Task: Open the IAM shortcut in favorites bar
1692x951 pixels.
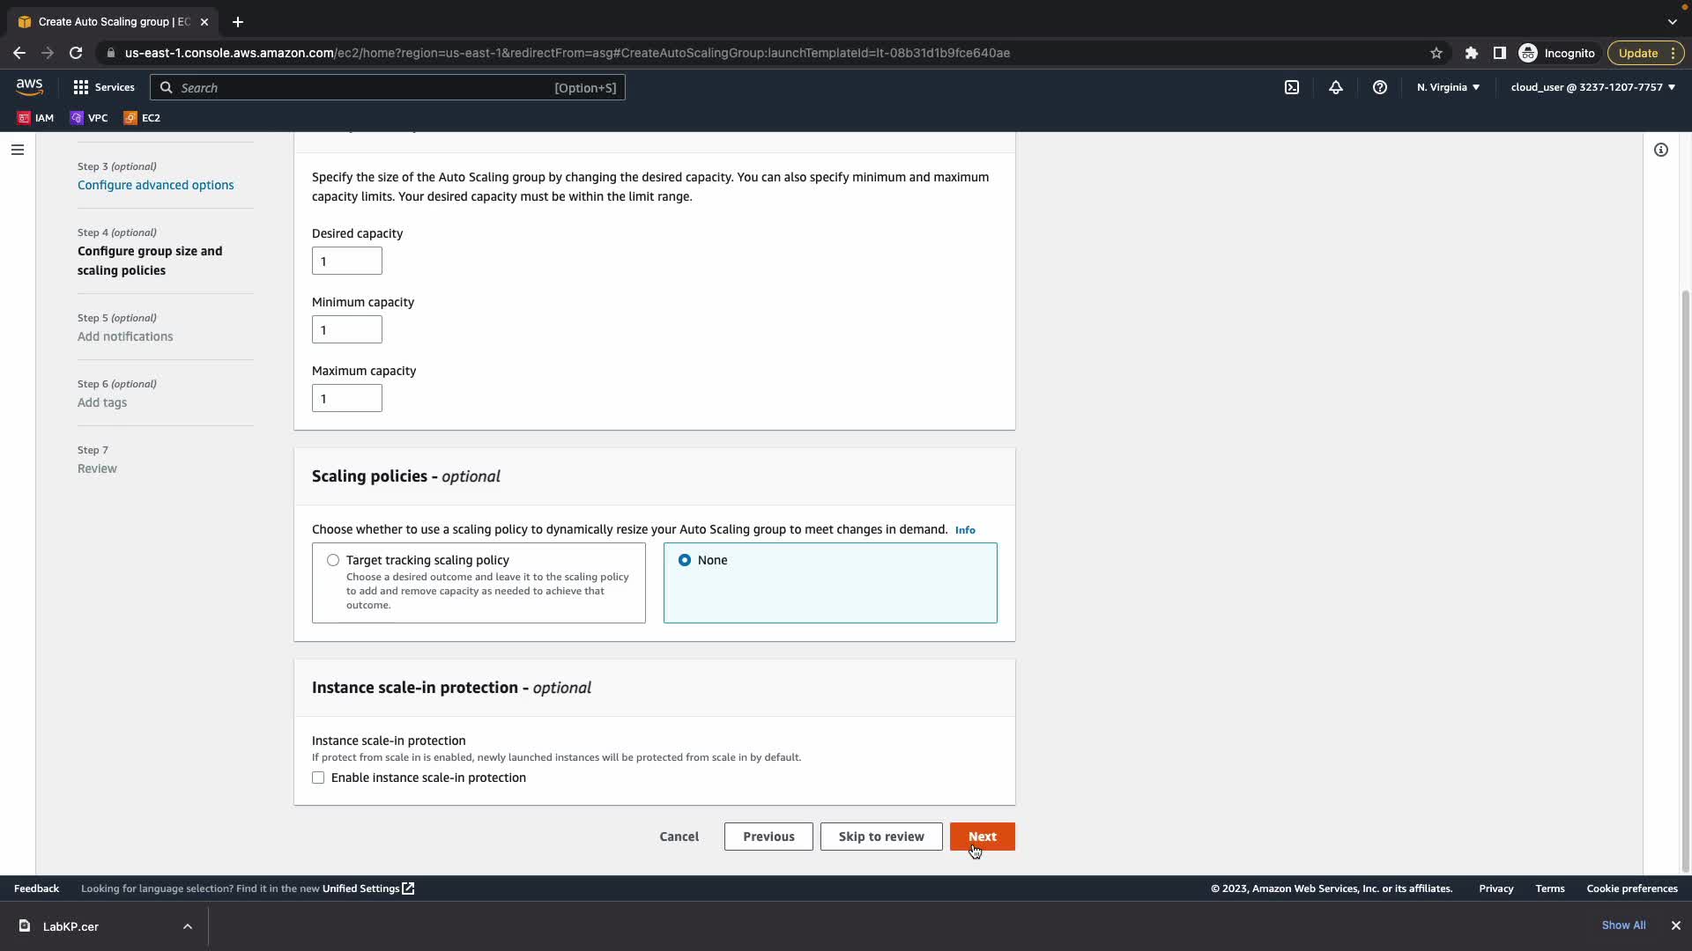Action: tap(35, 117)
